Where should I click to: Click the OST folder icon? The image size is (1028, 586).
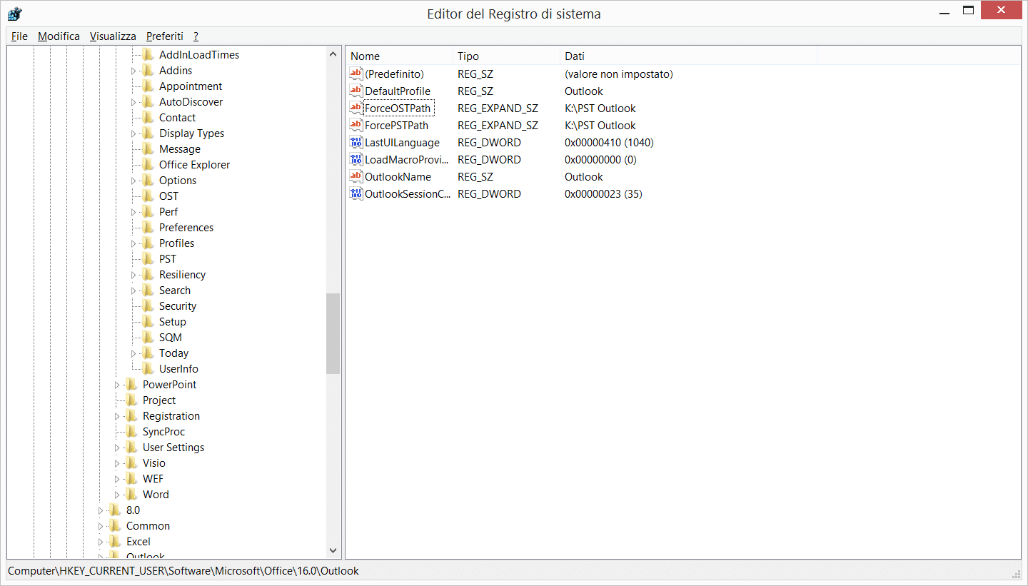[x=148, y=196]
